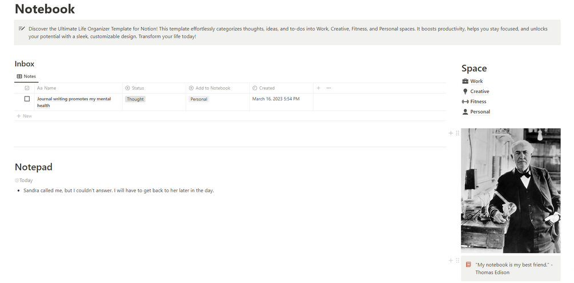
Task: Click the drag handle beside Edison photo
Action: click(457, 133)
